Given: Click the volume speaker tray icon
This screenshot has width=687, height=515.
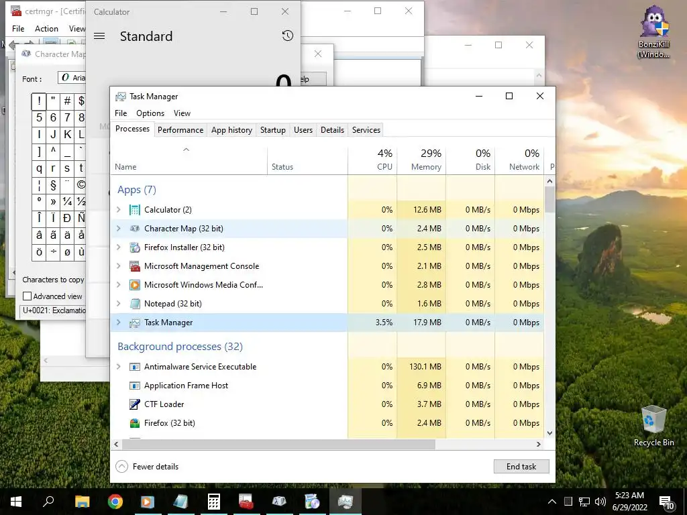Looking at the screenshot, I should pyautogui.click(x=600, y=502).
